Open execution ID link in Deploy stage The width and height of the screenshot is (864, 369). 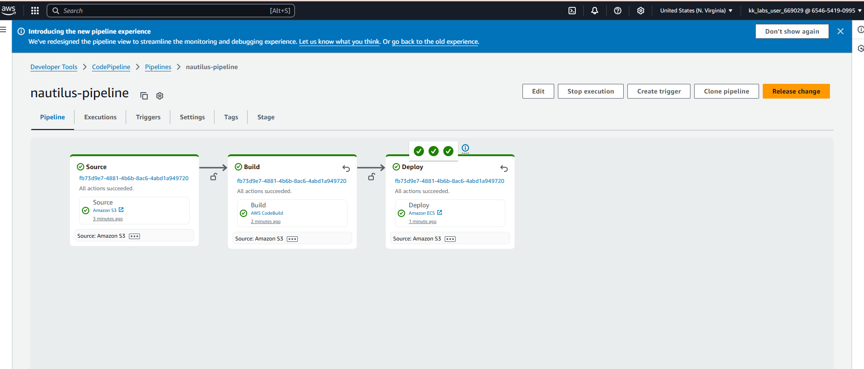click(450, 181)
